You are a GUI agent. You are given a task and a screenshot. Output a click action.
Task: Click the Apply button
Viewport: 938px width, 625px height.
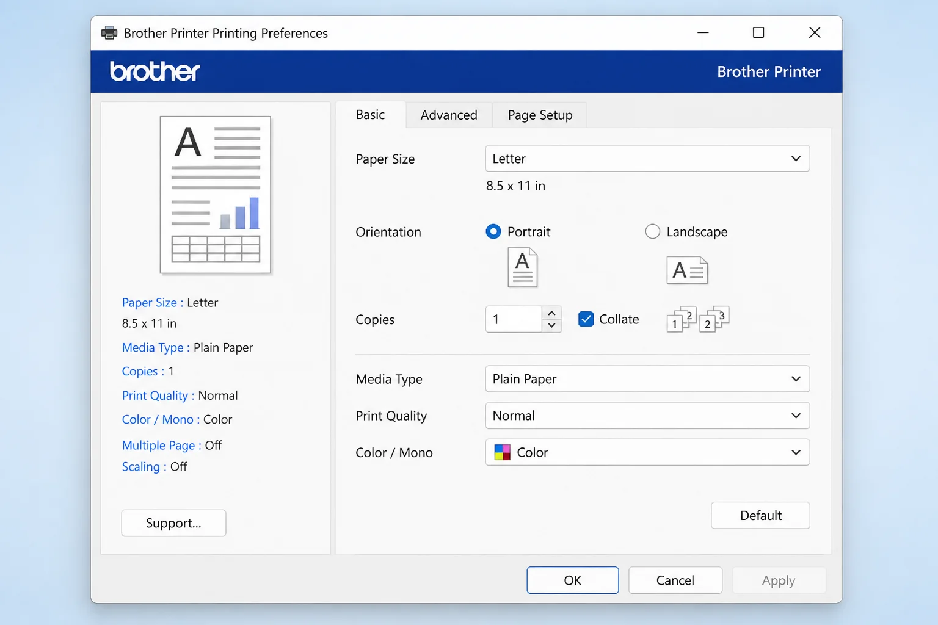[x=779, y=580]
